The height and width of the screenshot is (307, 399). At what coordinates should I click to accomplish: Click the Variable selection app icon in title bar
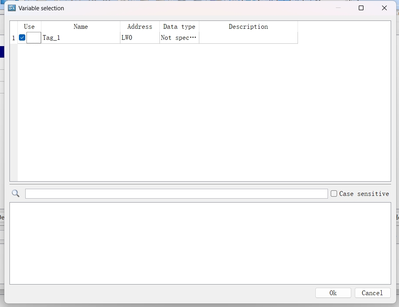(x=12, y=8)
